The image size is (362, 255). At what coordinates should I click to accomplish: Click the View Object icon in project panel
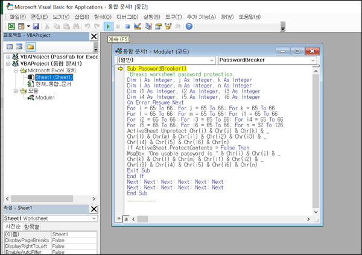(x=19, y=46)
